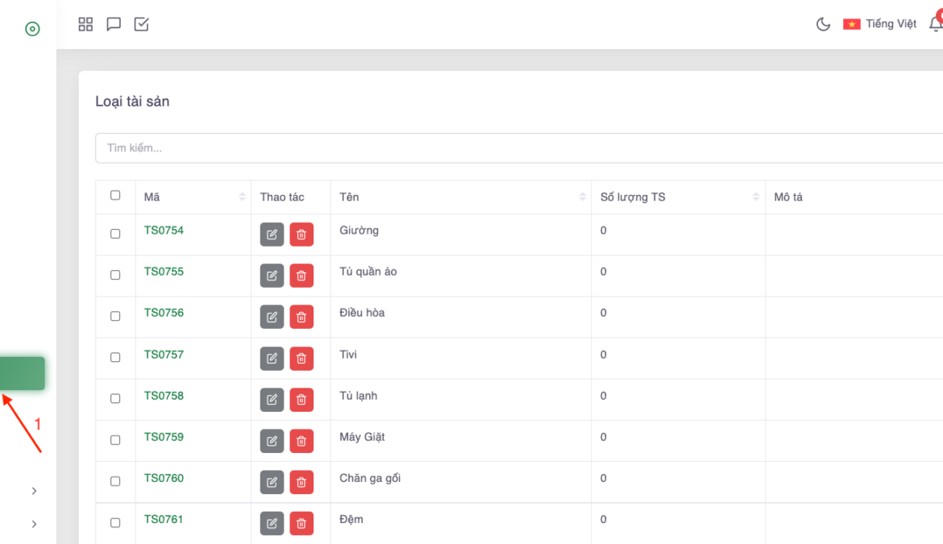The image size is (943, 544).
Task: Click the Tìm kiếm search field
Action: [516, 148]
